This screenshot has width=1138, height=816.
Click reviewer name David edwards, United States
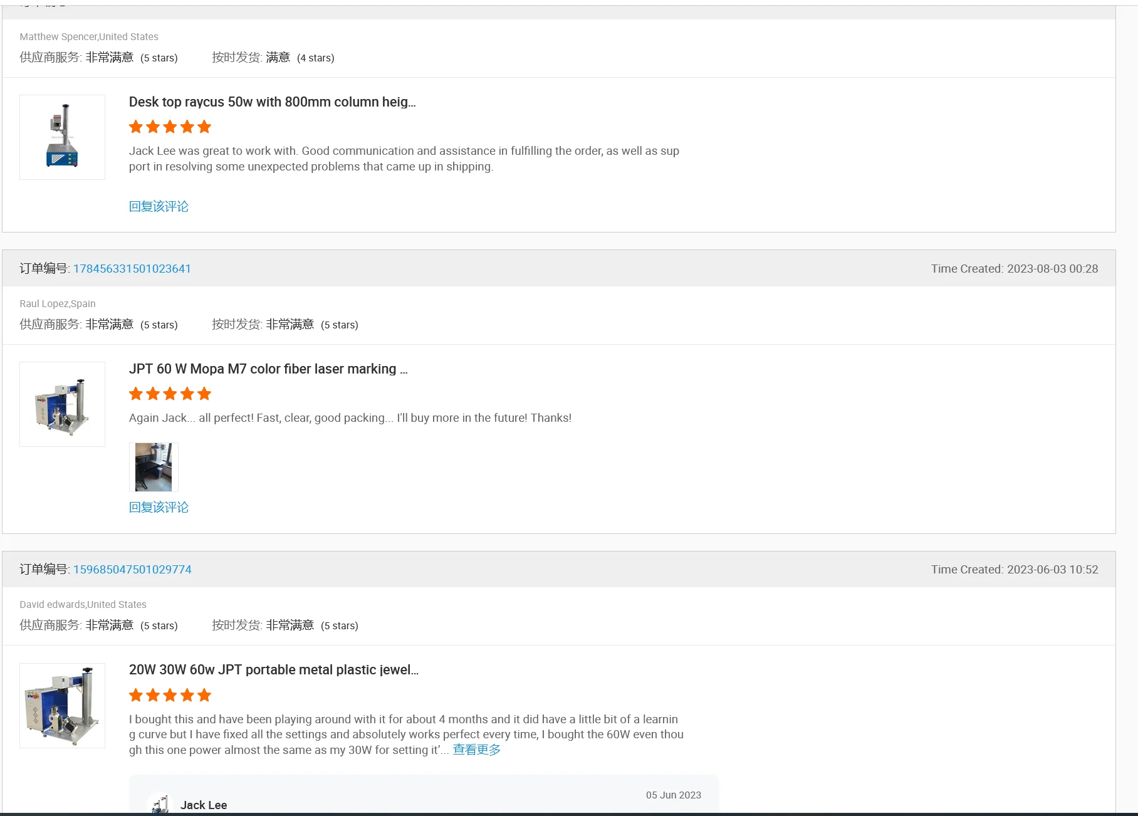(x=83, y=605)
